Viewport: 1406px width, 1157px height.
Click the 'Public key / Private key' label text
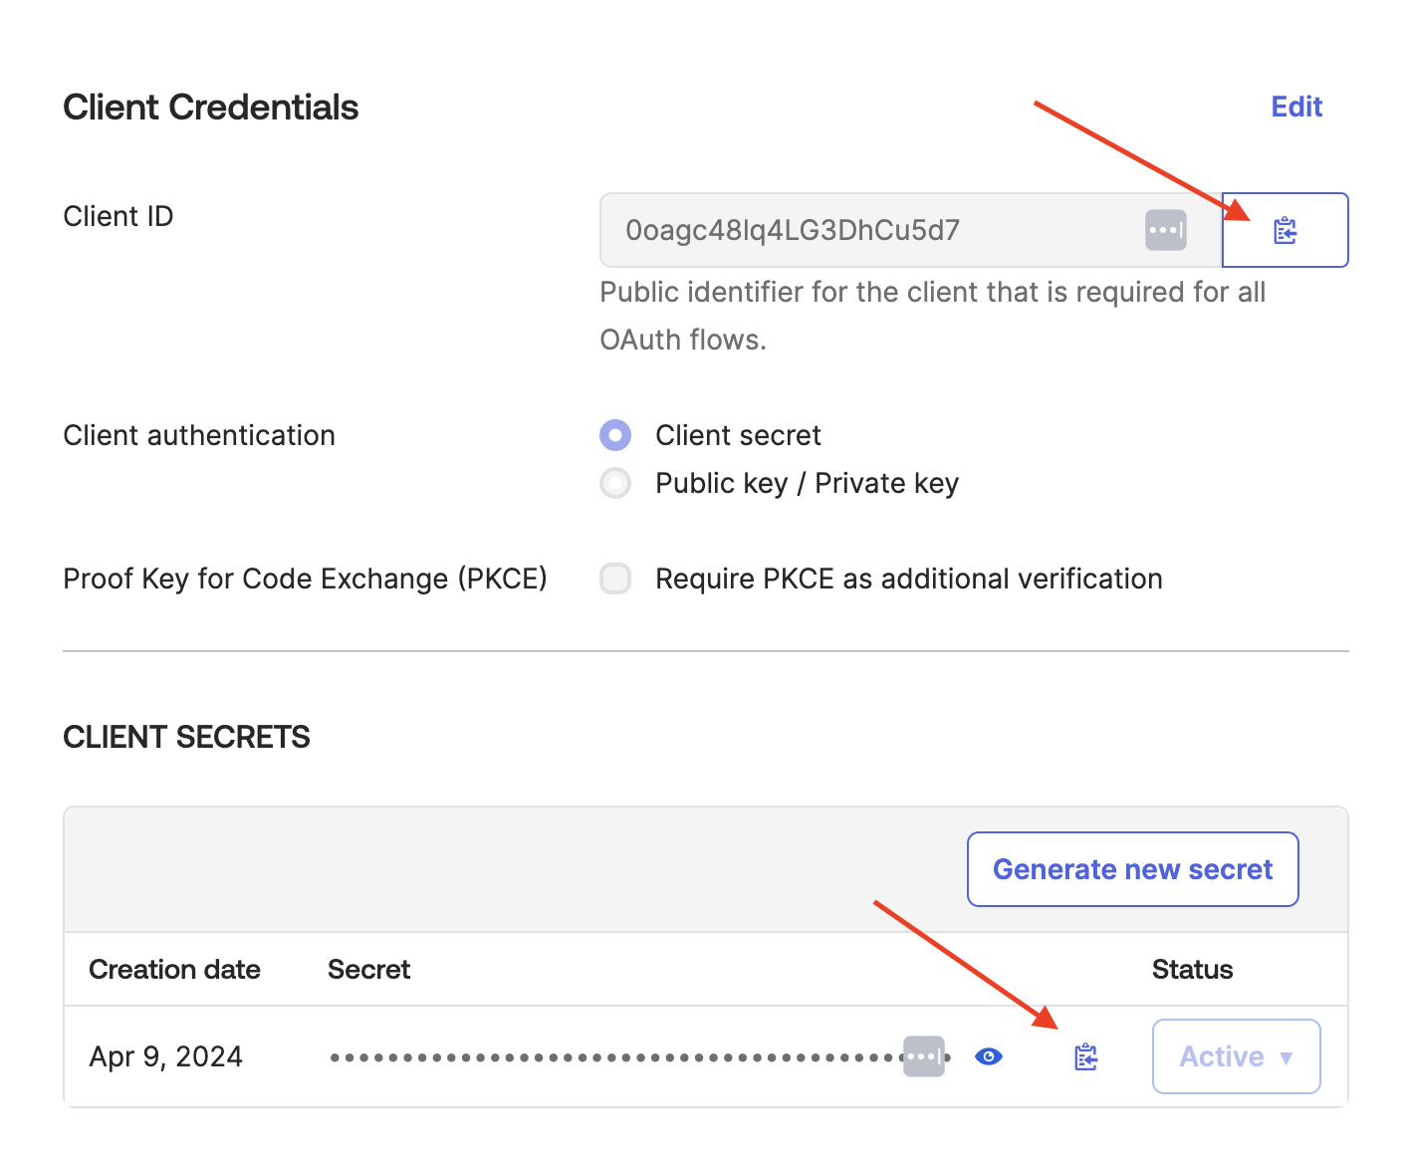pyautogui.click(x=807, y=483)
